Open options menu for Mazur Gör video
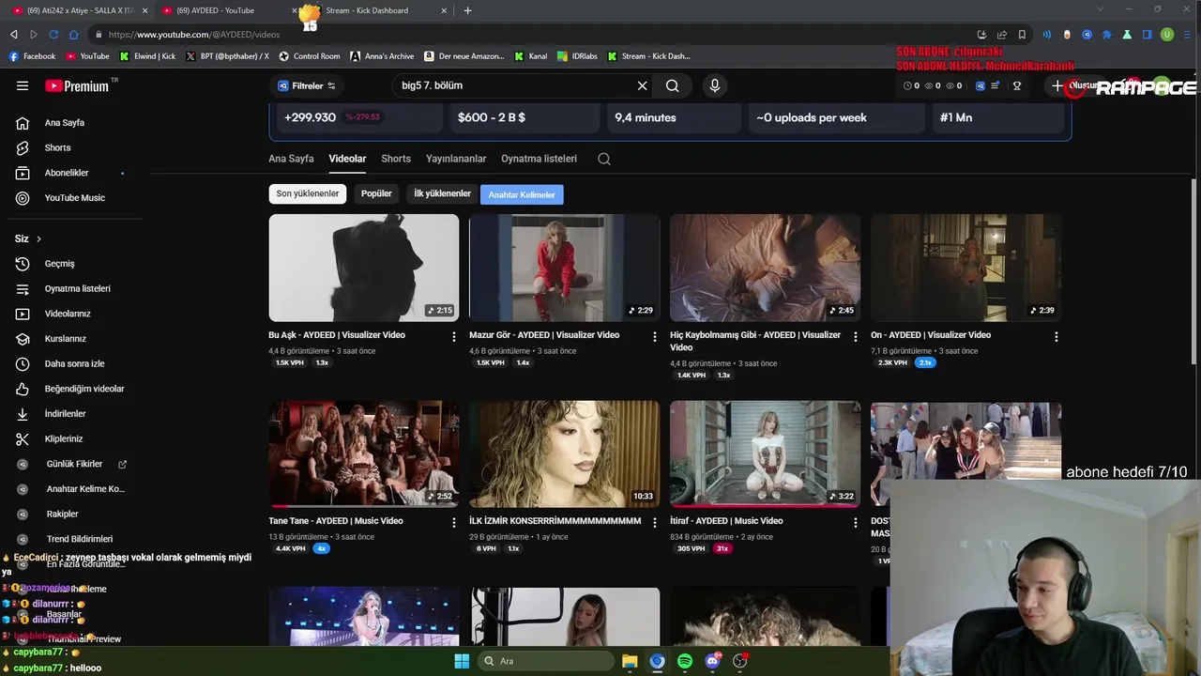This screenshot has height=676, width=1201. pyautogui.click(x=655, y=336)
